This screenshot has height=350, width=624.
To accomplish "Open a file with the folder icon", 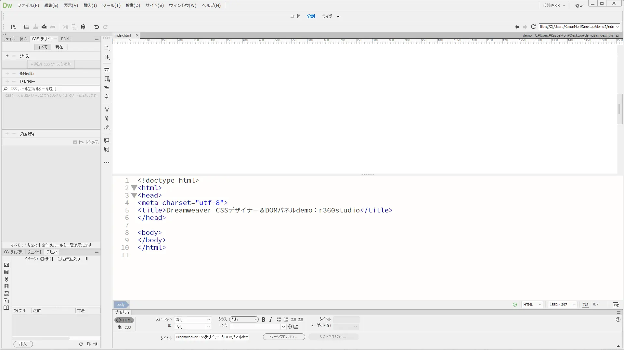I will 27,27.
